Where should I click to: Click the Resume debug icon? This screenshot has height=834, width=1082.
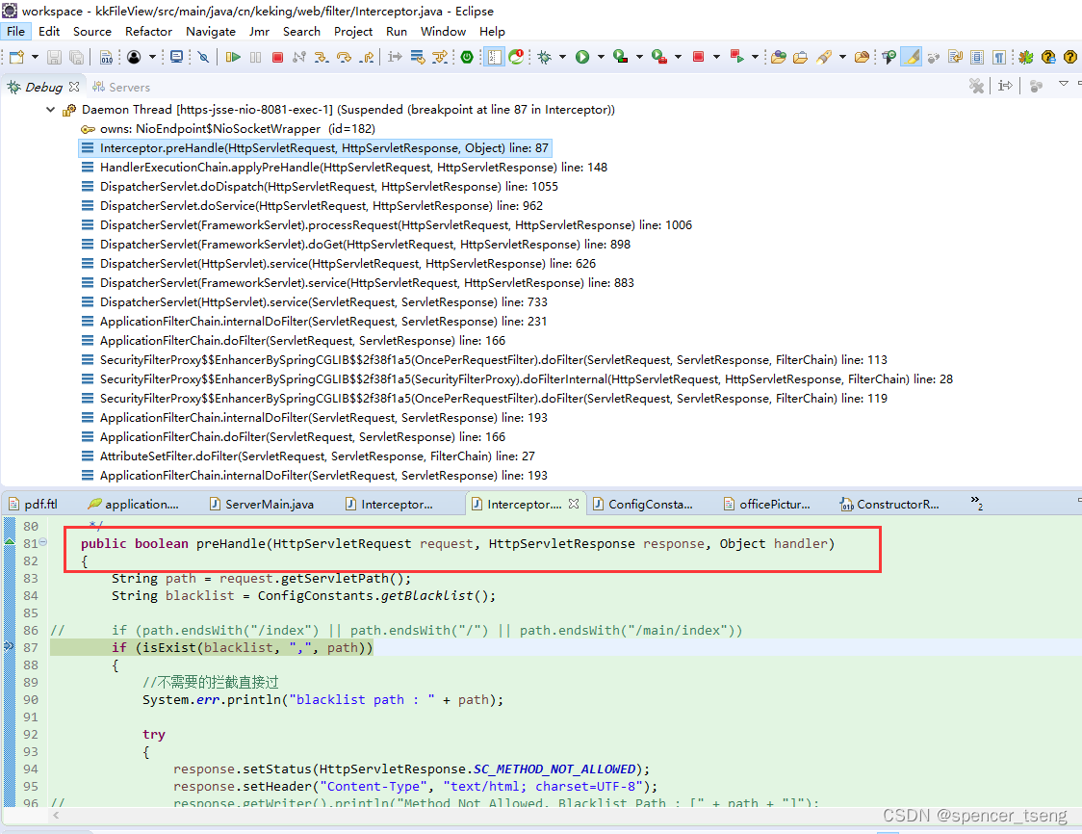(234, 58)
